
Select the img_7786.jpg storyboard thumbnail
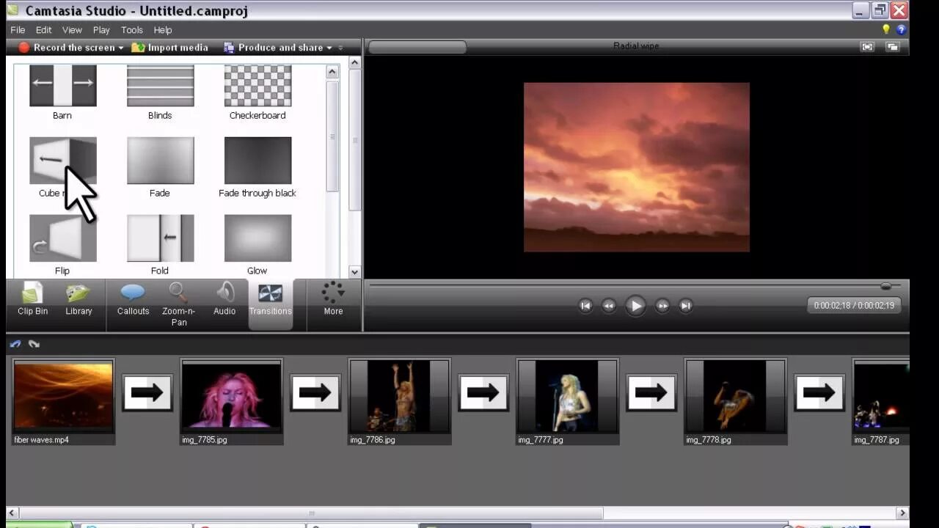pos(399,397)
